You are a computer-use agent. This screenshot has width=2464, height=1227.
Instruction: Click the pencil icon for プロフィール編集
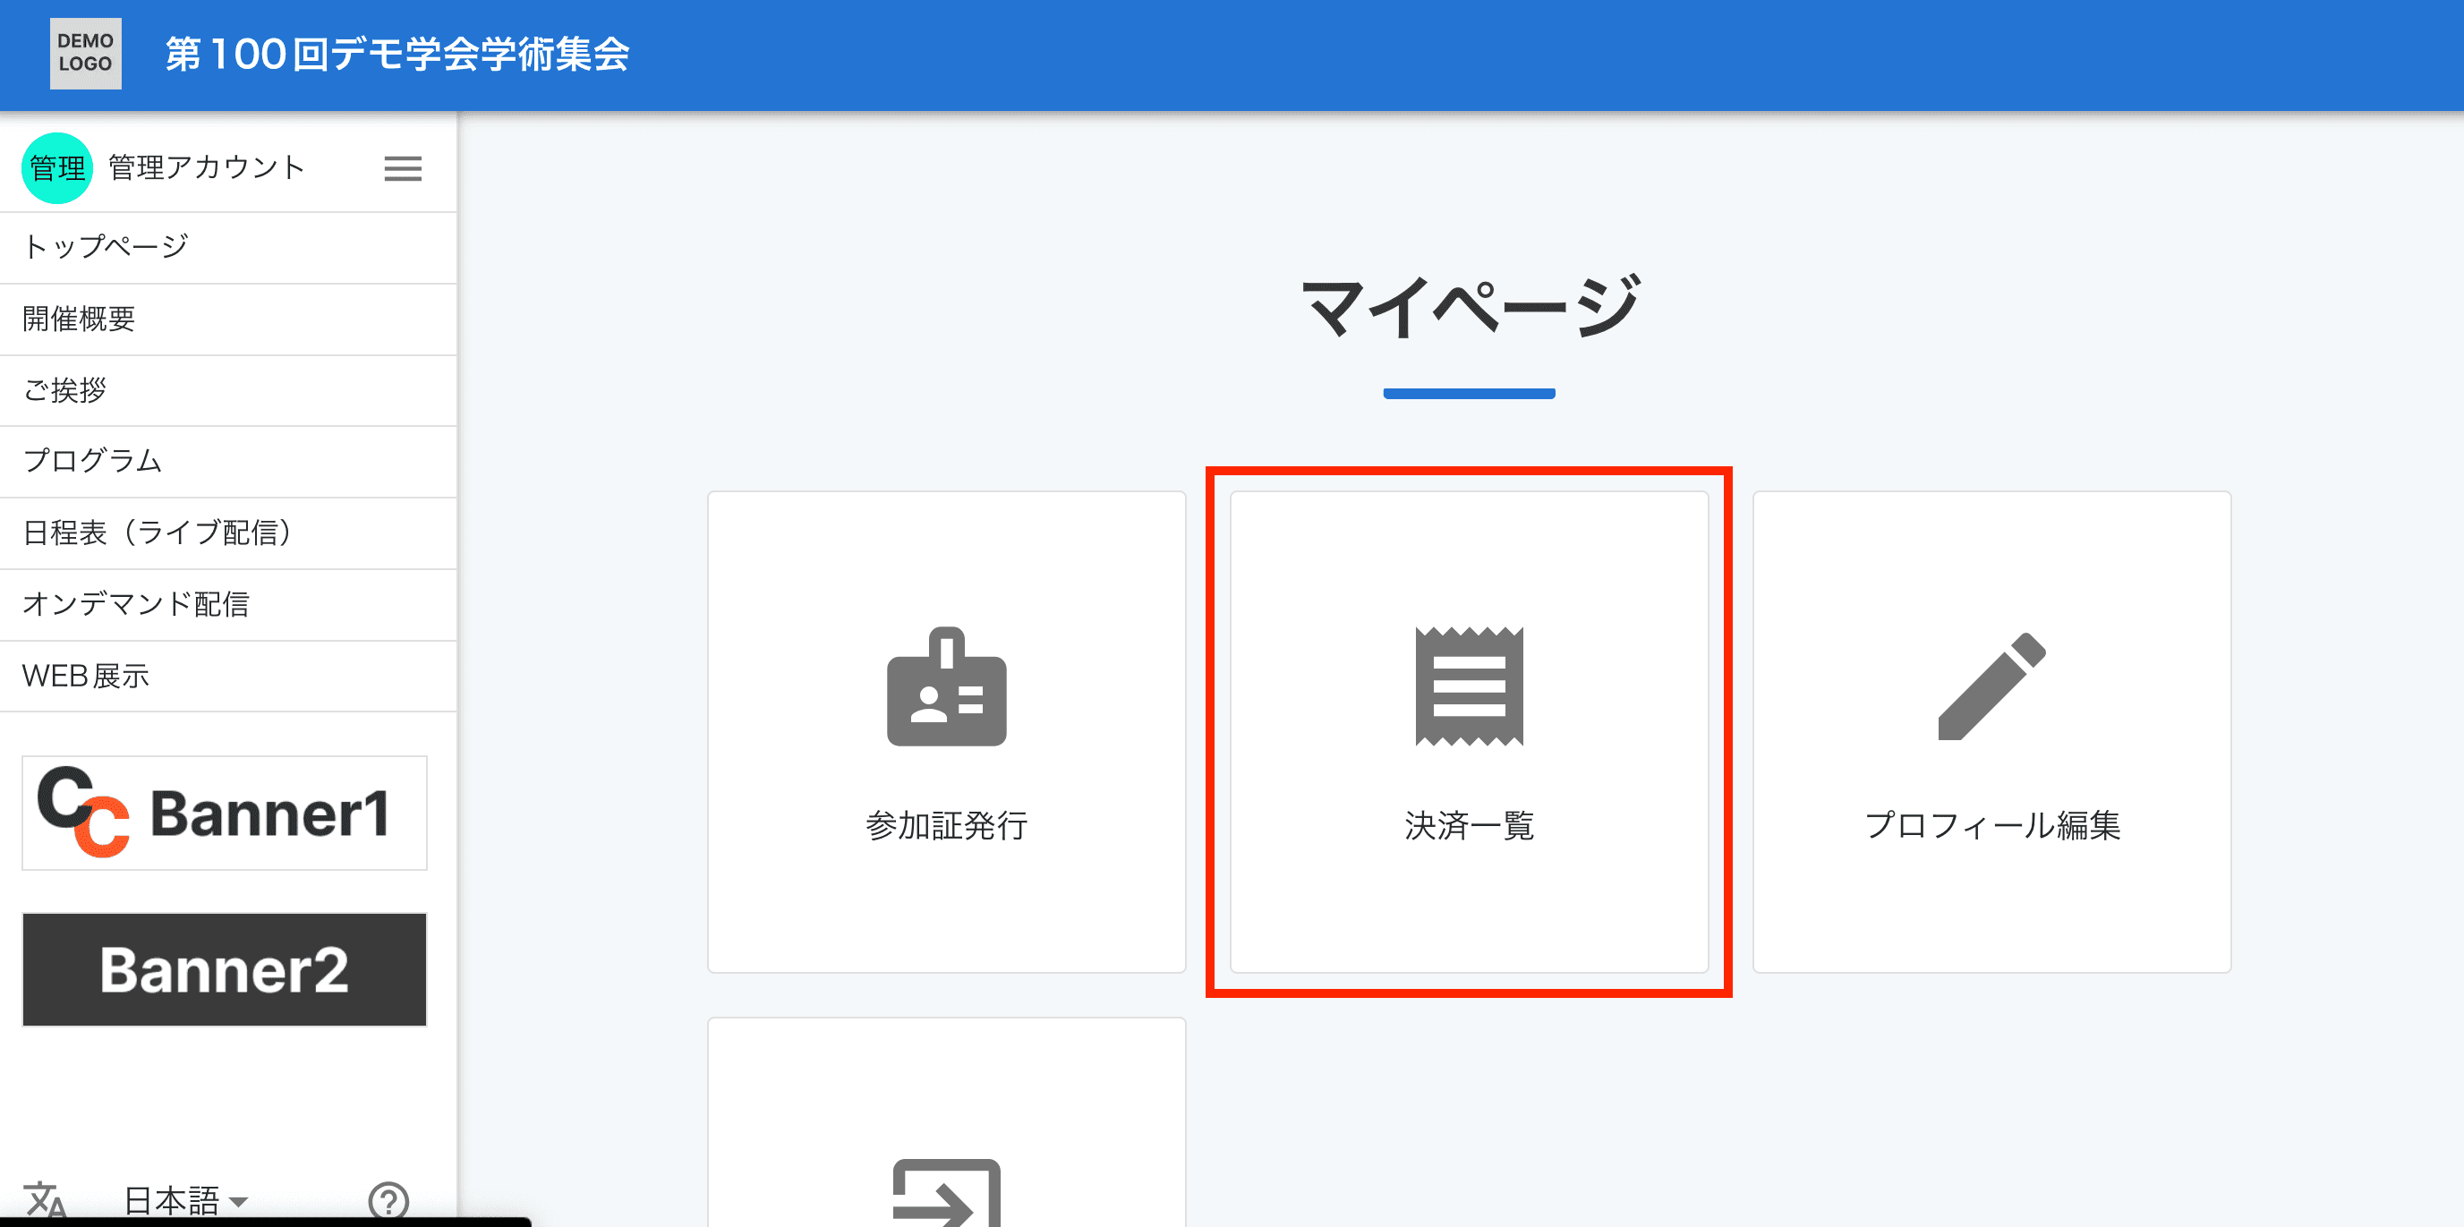click(1991, 686)
